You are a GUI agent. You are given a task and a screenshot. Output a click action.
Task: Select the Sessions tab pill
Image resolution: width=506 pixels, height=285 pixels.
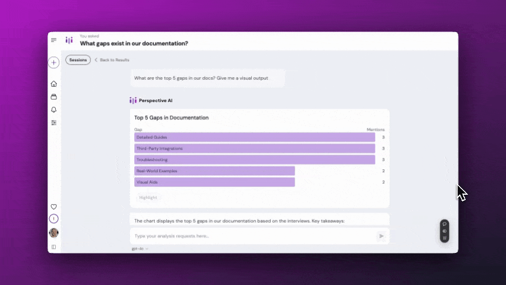pos(78,60)
